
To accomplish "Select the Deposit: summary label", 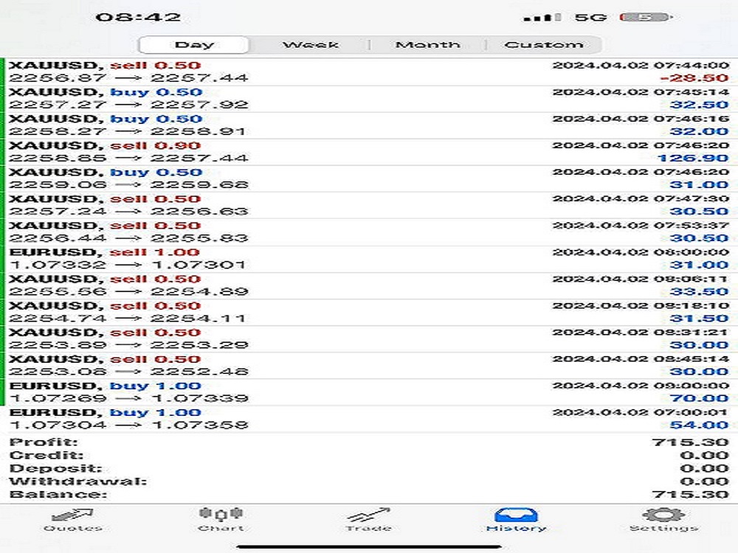I will (x=55, y=468).
